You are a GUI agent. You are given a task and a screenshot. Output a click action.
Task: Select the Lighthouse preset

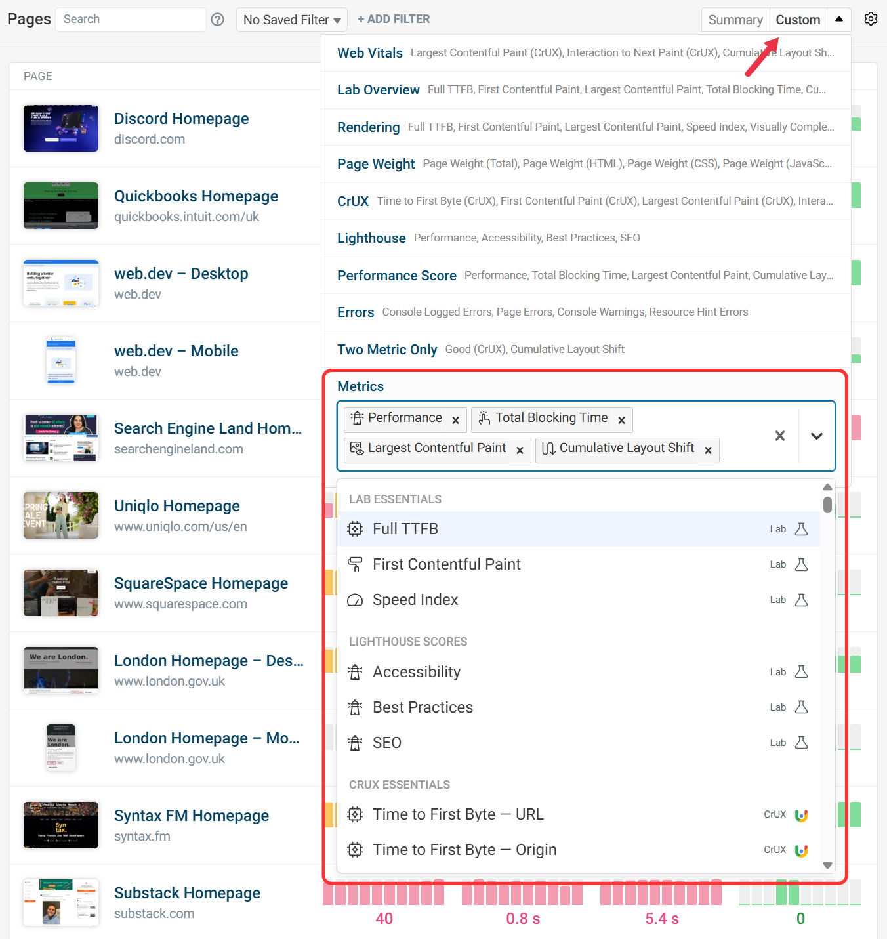coord(586,238)
